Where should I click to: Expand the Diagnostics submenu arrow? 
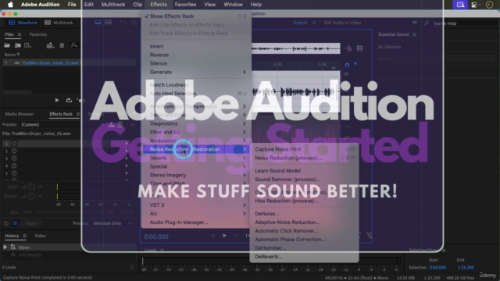245,123
